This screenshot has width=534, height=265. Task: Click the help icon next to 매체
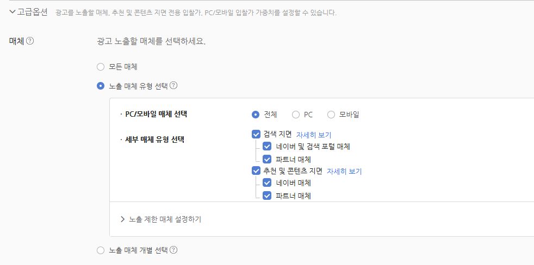[30, 41]
